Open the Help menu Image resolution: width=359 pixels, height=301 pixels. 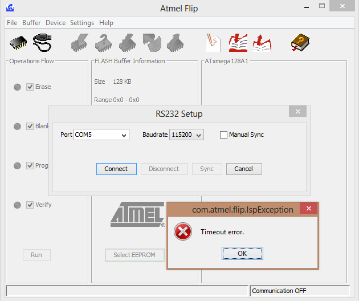106,23
